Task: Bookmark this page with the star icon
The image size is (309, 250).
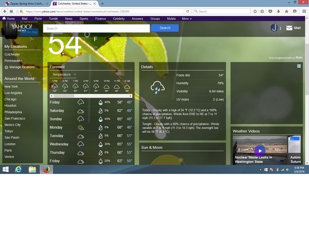Action: point(255,11)
